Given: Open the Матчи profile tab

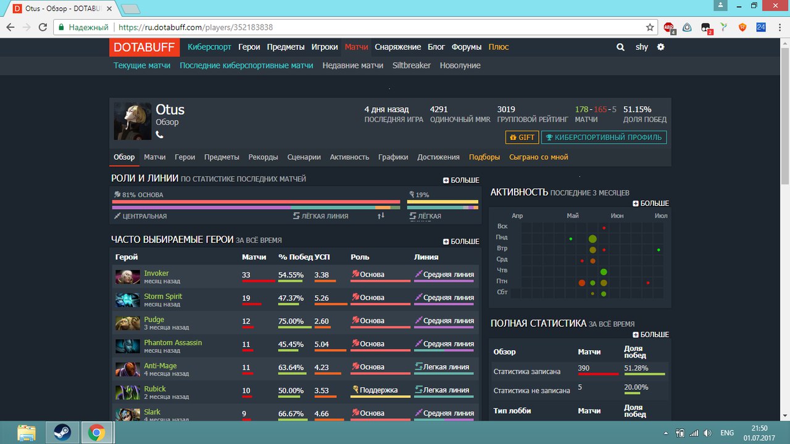Looking at the screenshot, I should [x=155, y=157].
